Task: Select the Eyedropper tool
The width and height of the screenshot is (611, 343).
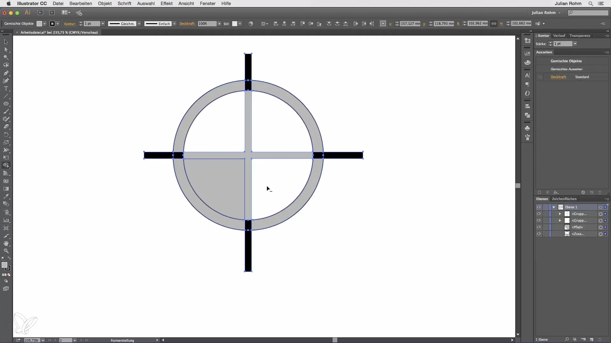Action: click(x=6, y=196)
